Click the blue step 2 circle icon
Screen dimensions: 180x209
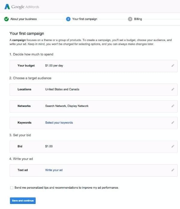coord(68,19)
